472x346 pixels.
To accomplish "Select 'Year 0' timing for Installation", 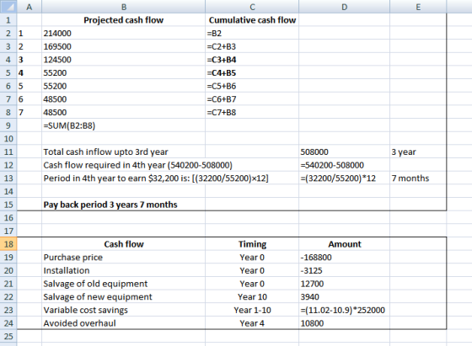I will pos(252,270).
